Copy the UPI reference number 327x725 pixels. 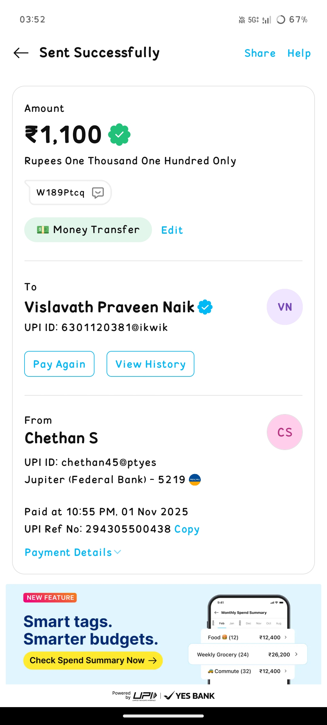(187, 529)
